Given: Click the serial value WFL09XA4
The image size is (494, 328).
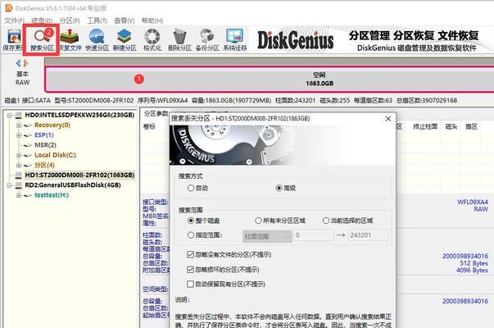Looking at the screenshot, I should (473, 202).
